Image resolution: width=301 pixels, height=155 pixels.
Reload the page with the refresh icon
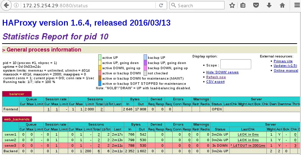pos(161,6)
